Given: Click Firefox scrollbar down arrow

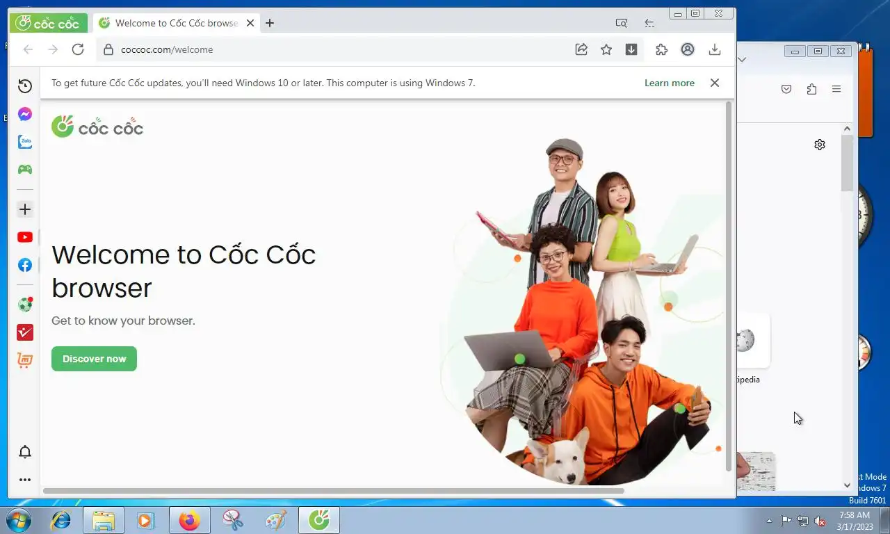Looking at the screenshot, I should 847,485.
